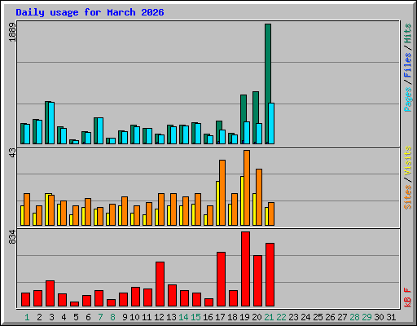Screen dimensions: 417x326
Task: Click the green day 8 label
Action: pyautogui.click(x=112, y=317)
